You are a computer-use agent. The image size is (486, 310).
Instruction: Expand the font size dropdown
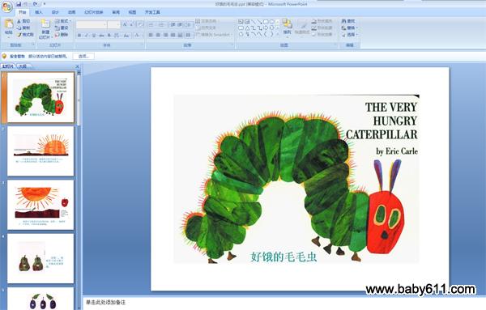click(x=118, y=25)
